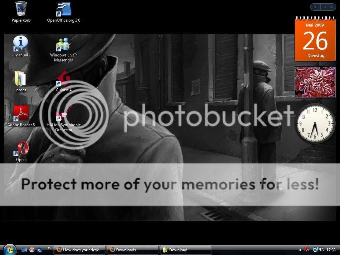This screenshot has width=340, height=255.
Task: Click the sidebar add gadget plus button
Action: pyautogui.click(x=315, y=7)
